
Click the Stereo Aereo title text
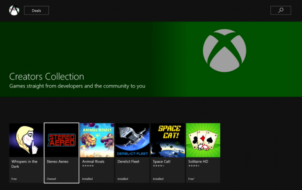58,162
